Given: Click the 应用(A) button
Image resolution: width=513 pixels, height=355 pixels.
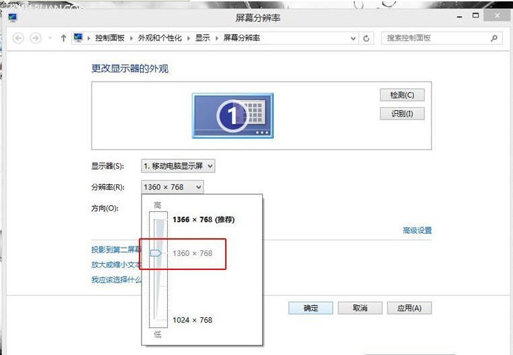Looking at the screenshot, I should pos(409,308).
